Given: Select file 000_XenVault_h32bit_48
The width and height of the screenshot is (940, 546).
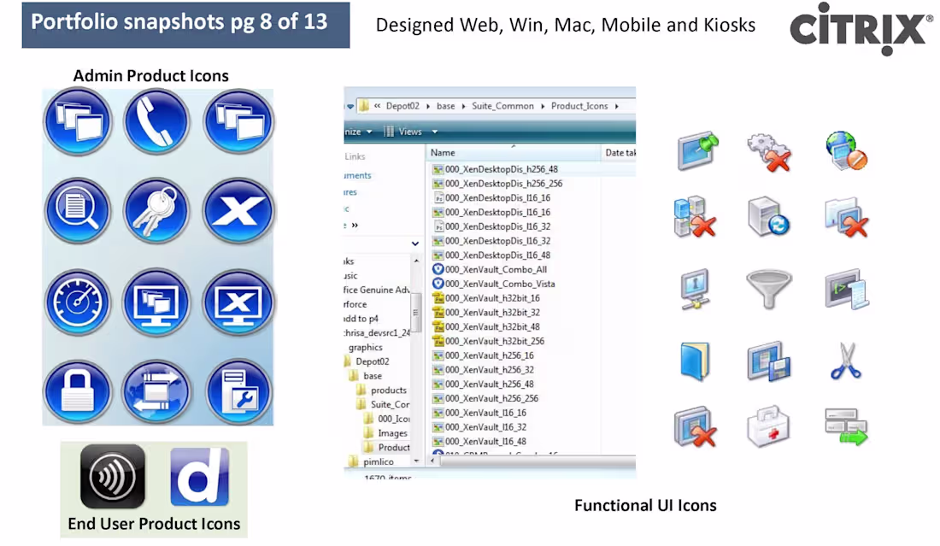Looking at the screenshot, I should click(x=486, y=327).
